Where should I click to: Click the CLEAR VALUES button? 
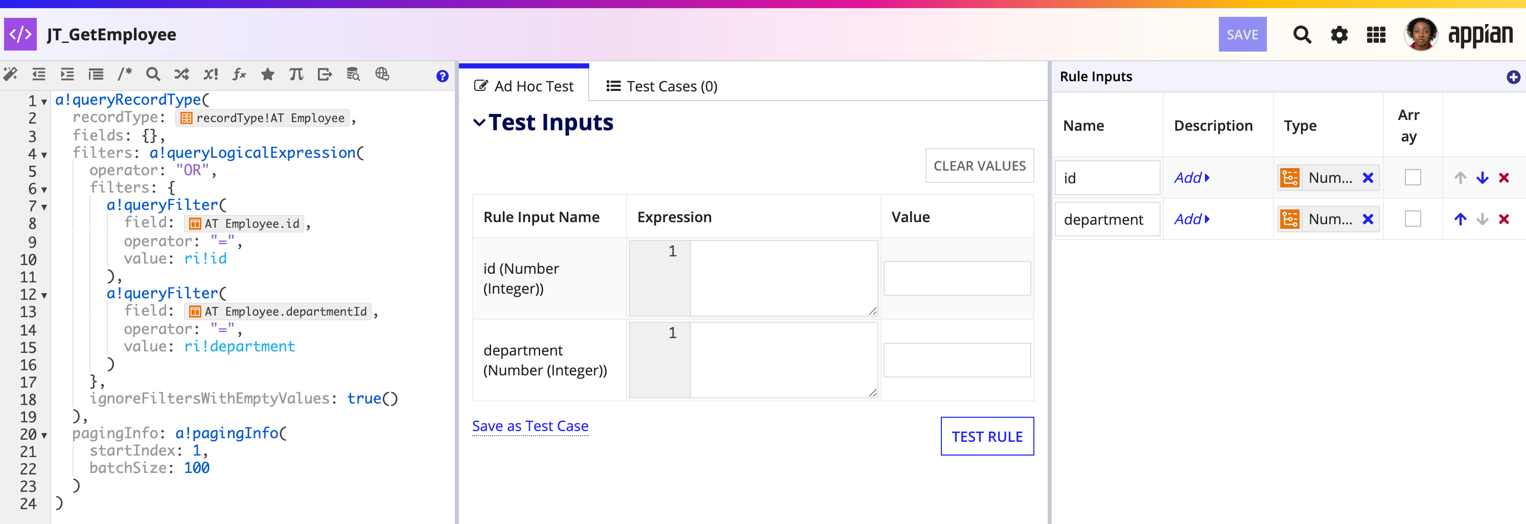[x=979, y=166]
